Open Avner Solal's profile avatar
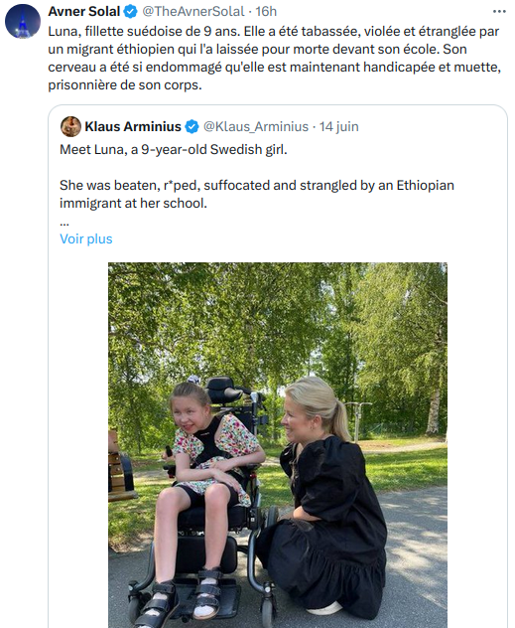 [x=23, y=21]
